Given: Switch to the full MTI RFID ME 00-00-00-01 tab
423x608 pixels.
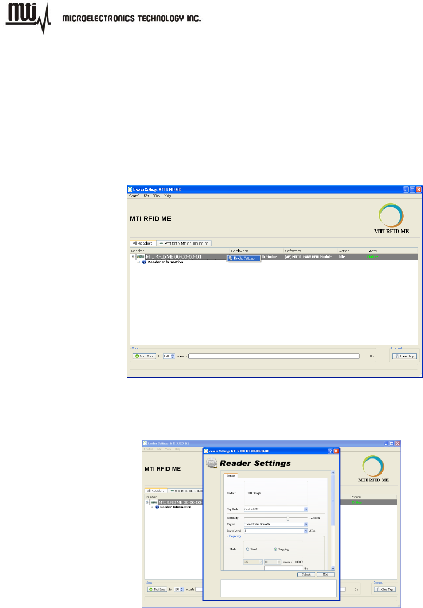Looking at the screenshot, I should click(x=184, y=244).
